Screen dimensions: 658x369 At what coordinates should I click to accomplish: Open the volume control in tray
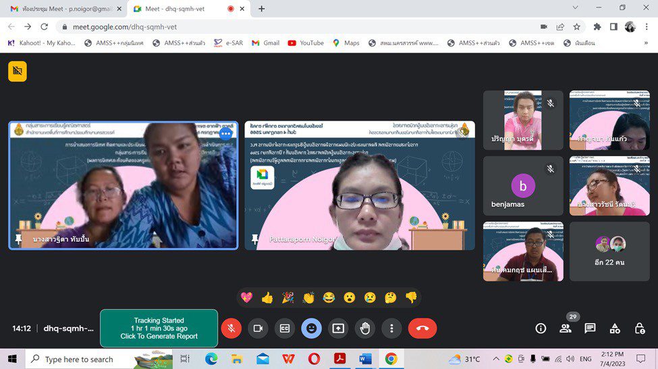point(570,359)
